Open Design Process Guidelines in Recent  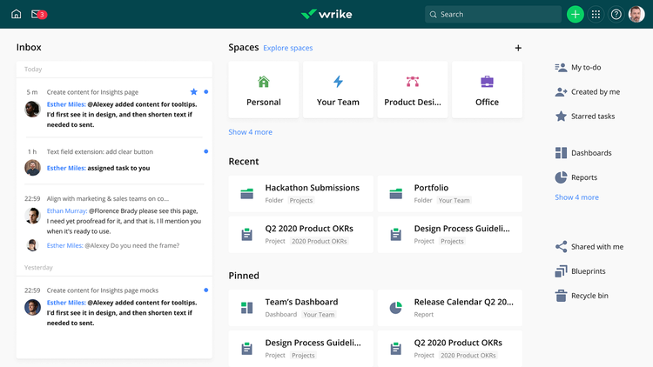pos(450,234)
